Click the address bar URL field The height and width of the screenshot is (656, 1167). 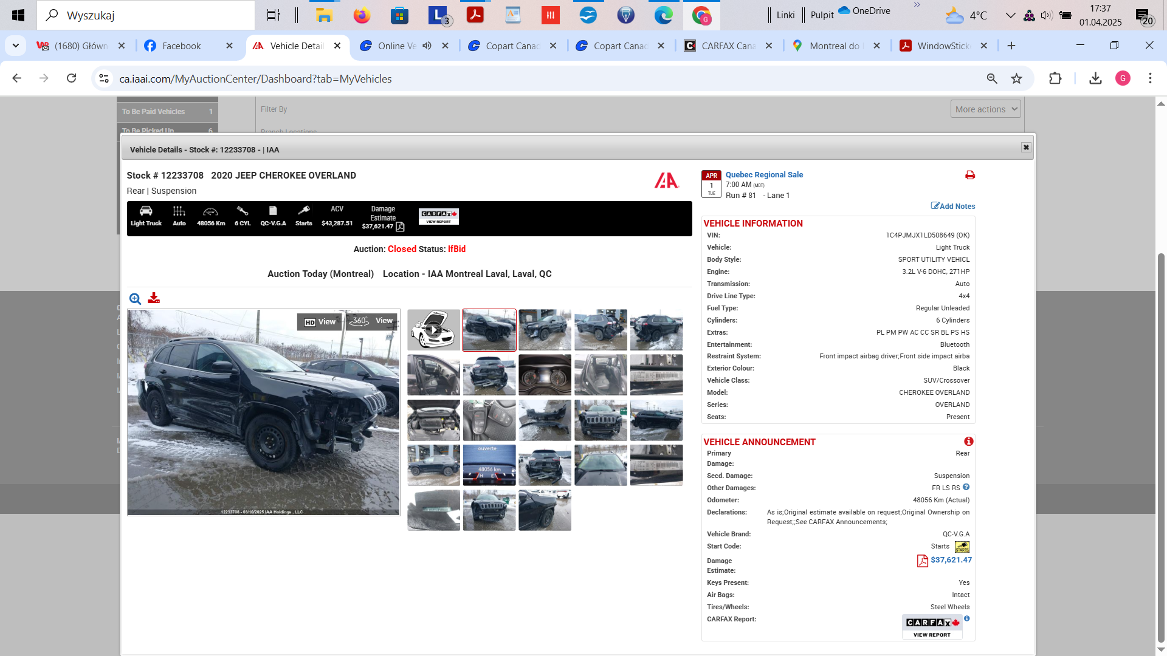point(547,79)
